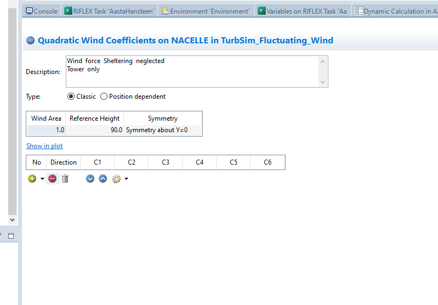Move row down with blue arrow
The width and height of the screenshot is (438, 305).
[90, 179]
